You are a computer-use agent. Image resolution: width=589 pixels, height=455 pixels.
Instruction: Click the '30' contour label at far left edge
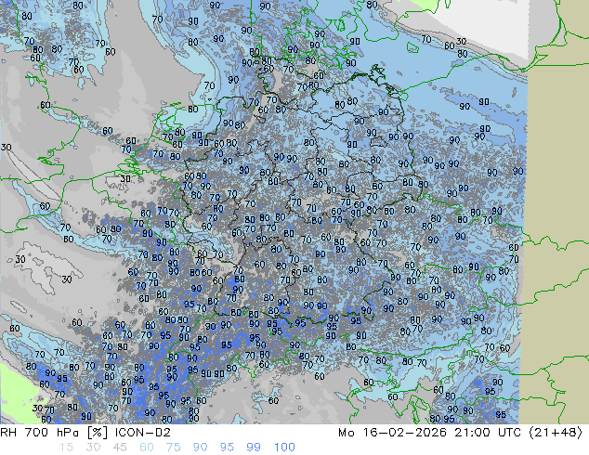coord(7,148)
